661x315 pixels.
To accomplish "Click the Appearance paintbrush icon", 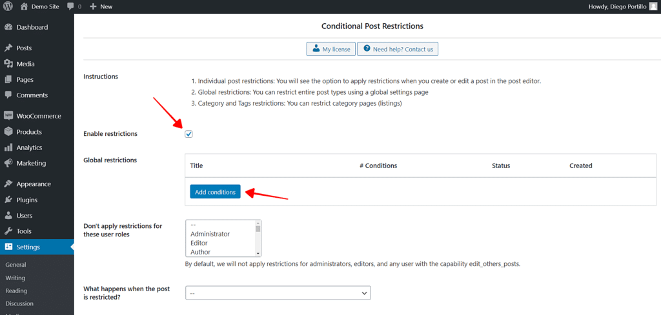I will click(8, 184).
